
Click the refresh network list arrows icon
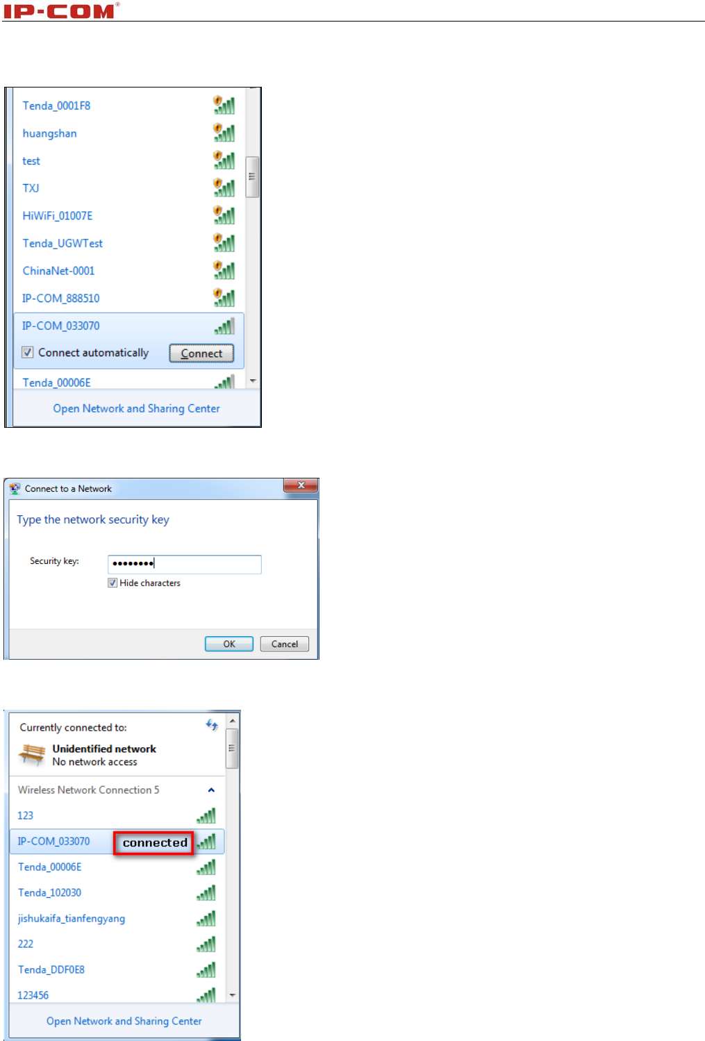pyautogui.click(x=212, y=725)
